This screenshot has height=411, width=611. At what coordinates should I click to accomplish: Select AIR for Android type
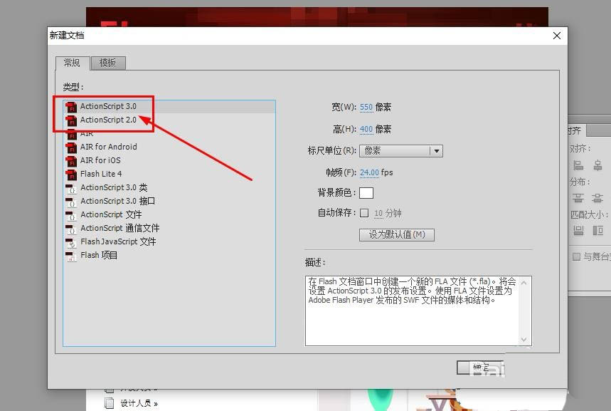[169, 147]
